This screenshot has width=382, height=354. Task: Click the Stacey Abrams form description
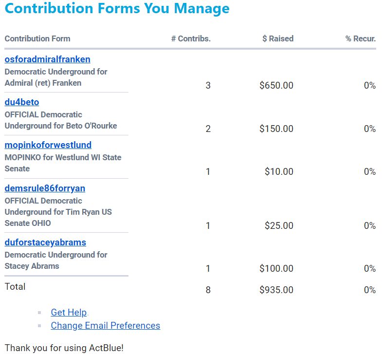pyautogui.click(x=55, y=261)
